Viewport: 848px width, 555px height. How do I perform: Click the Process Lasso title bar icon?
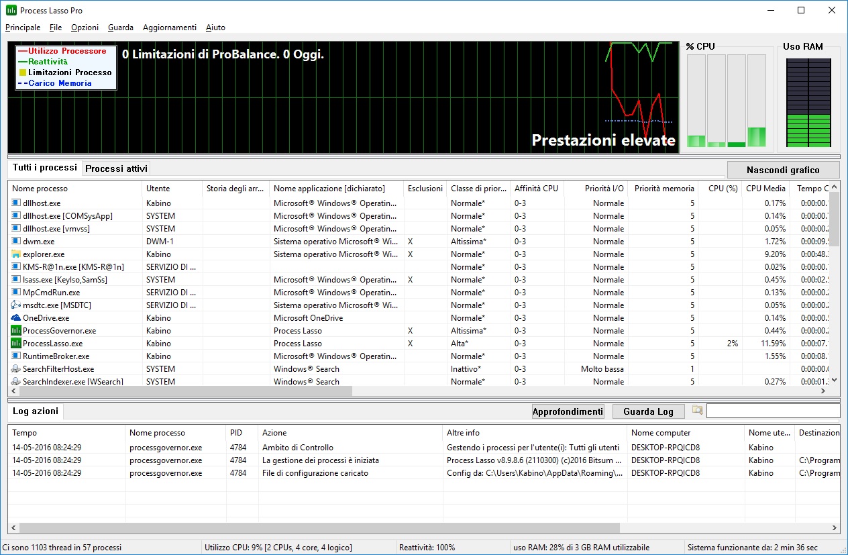[x=11, y=10]
